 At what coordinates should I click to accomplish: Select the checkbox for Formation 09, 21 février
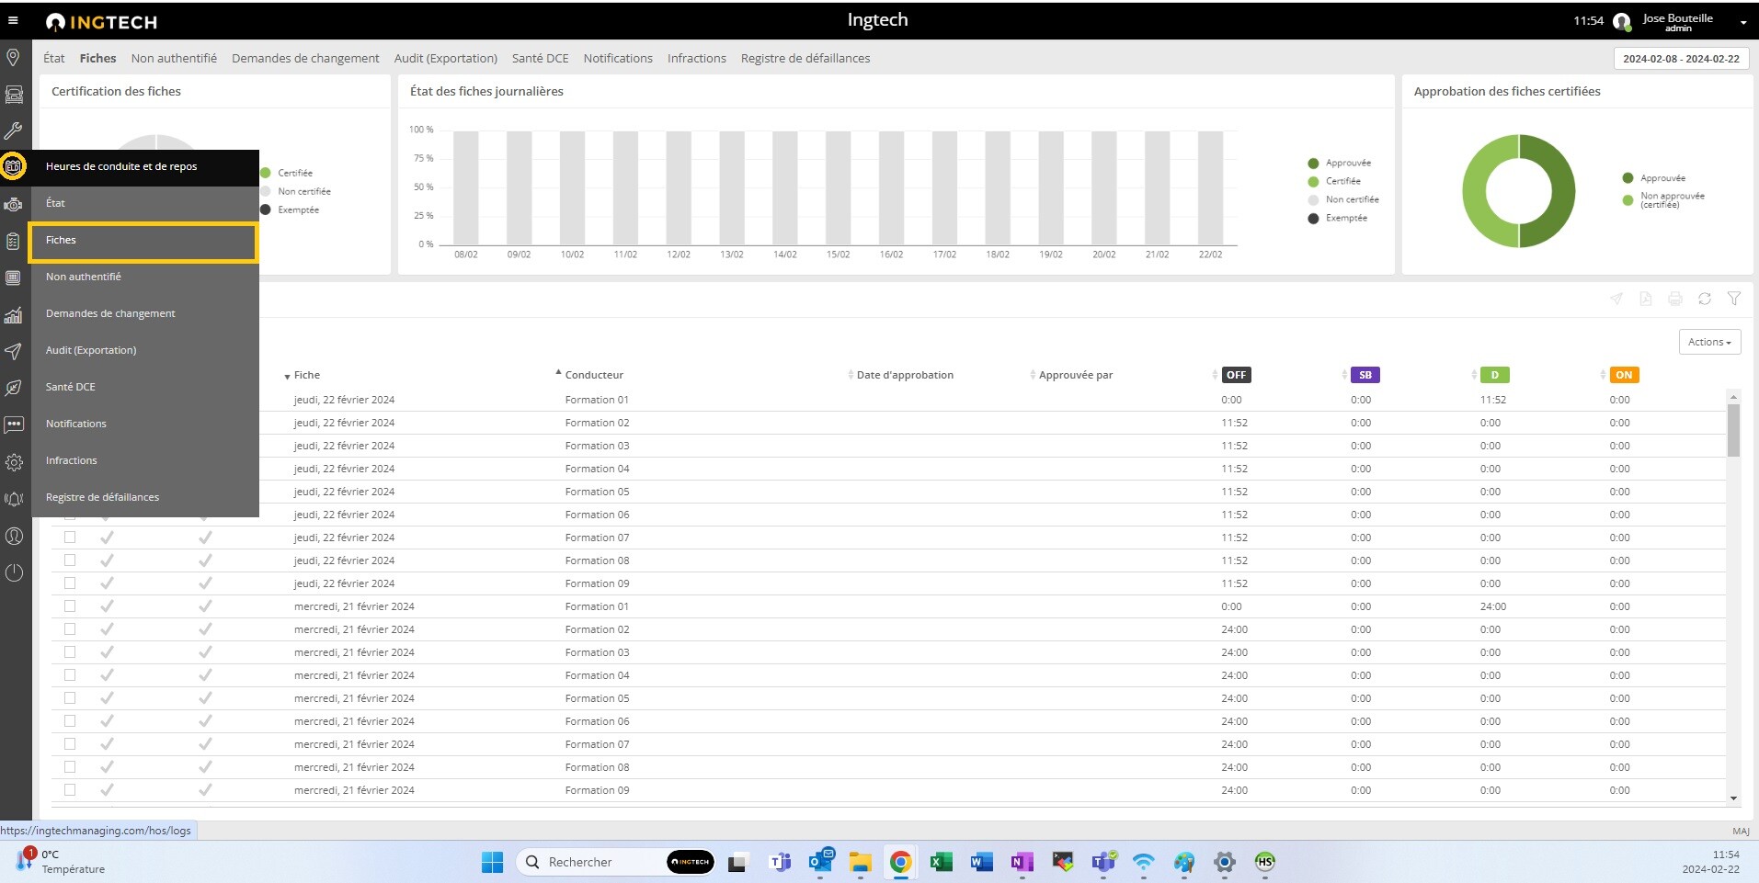click(70, 790)
